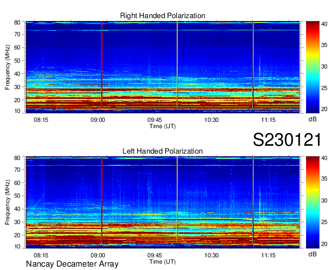Viewport: 333px width, 270px height.
Task: Click red vertical line after 09:00, Left Handed
Action: (102, 201)
